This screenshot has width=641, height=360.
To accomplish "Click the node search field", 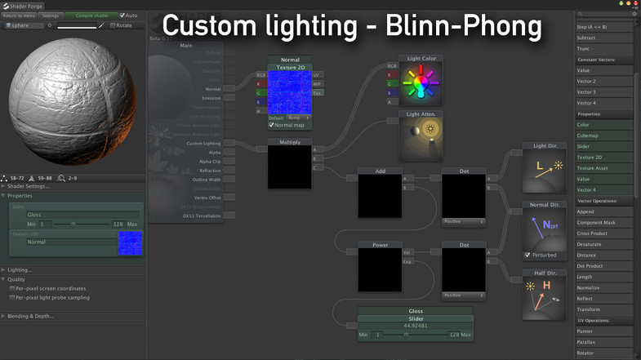I will (x=604, y=14).
